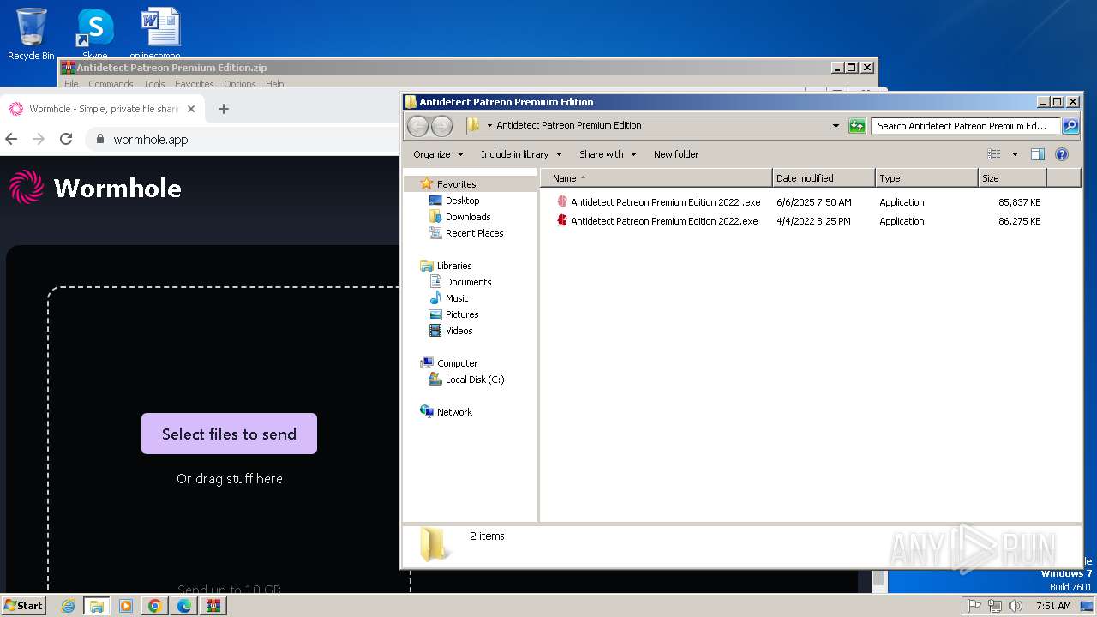Switch to Chrome in the taskbar

pyautogui.click(x=155, y=606)
